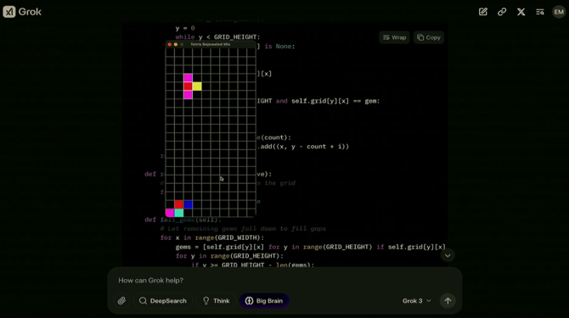Disable Big Brain mode
Image resolution: width=569 pixels, height=318 pixels.
pyautogui.click(x=264, y=300)
